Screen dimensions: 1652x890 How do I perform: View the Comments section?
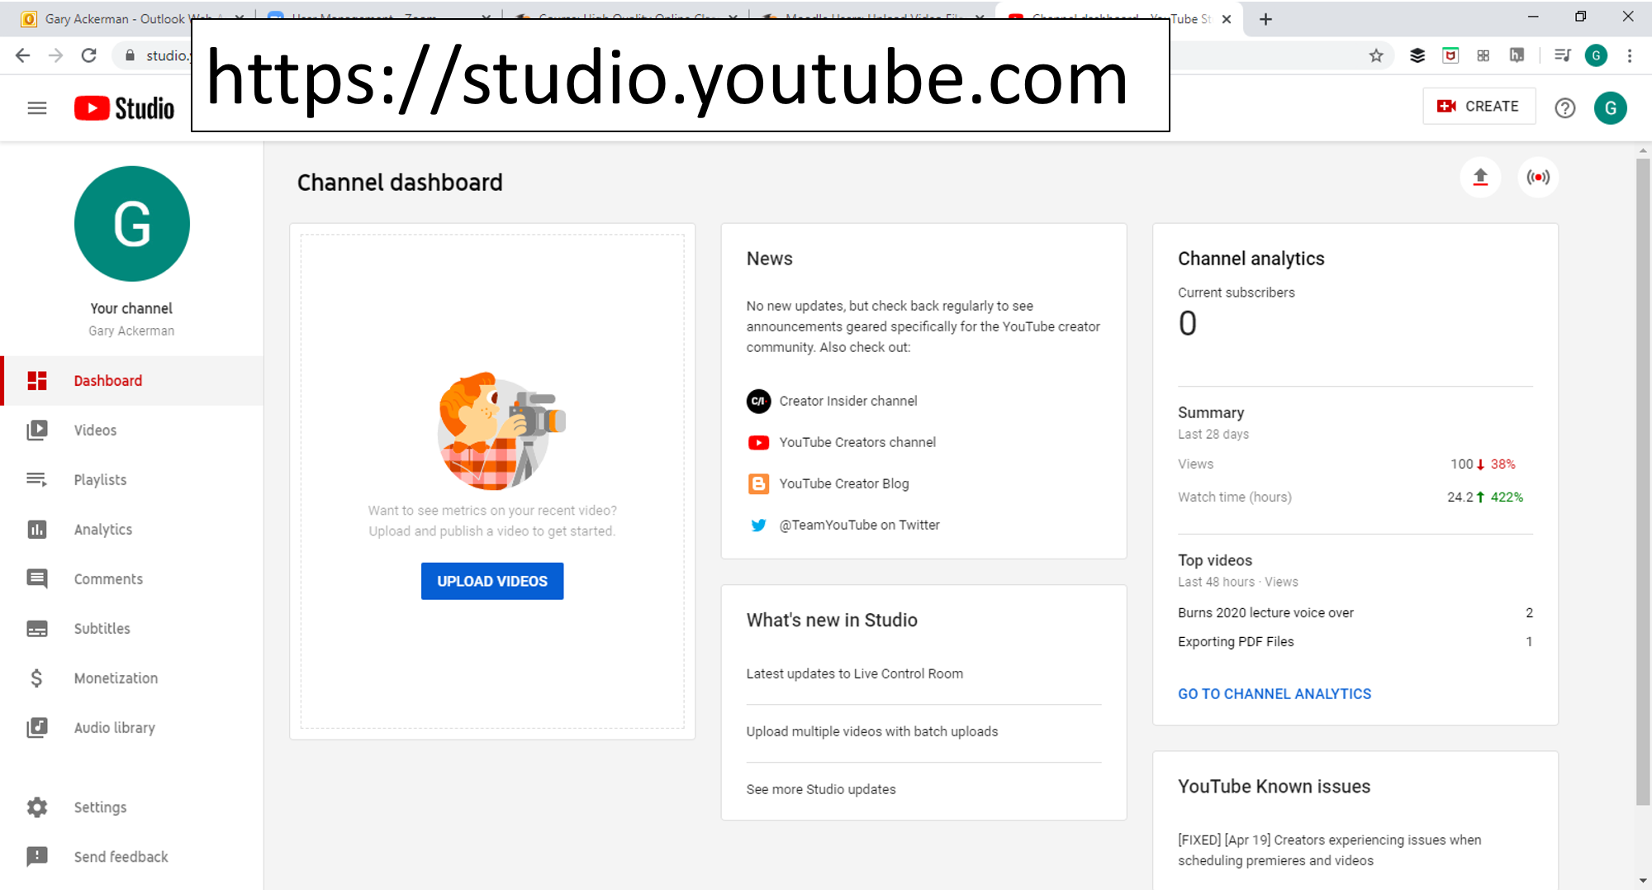click(x=107, y=578)
